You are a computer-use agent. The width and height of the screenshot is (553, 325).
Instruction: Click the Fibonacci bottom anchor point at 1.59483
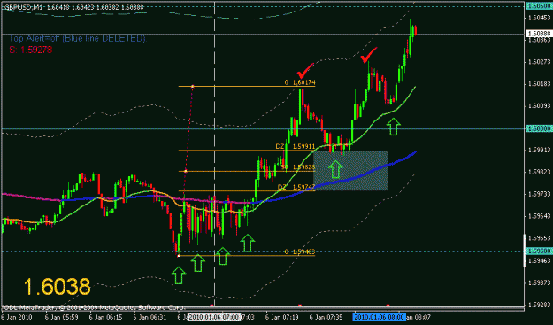pyautogui.click(x=179, y=255)
